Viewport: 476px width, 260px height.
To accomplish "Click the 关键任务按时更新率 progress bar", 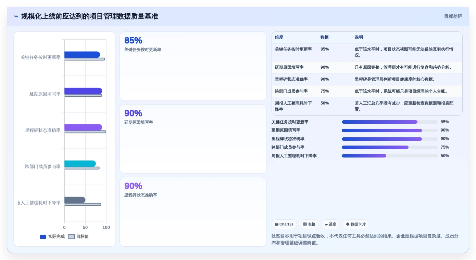I will 390,122.
